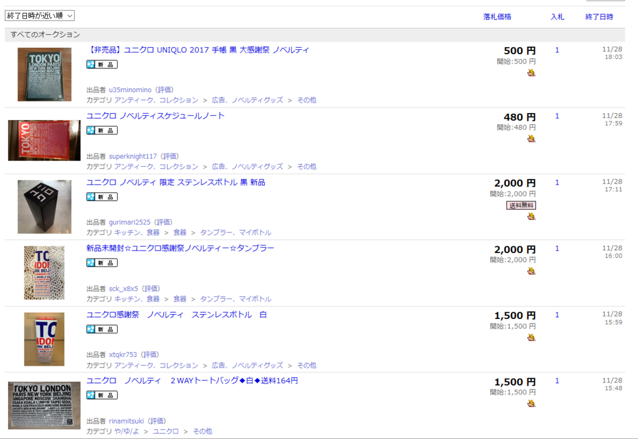Sort listings by 落札価格 column header
638x439 pixels.
(497, 17)
